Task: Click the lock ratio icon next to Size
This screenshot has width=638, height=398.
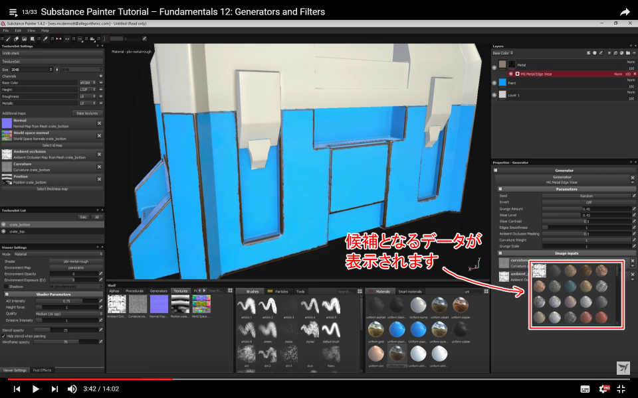Action: point(57,70)
